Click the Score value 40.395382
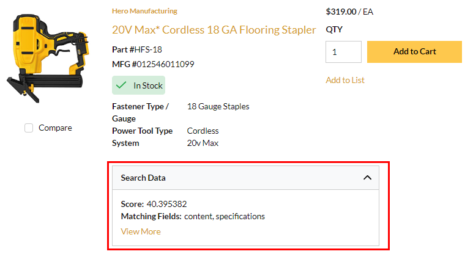473x254 pixels. point(166,204)
